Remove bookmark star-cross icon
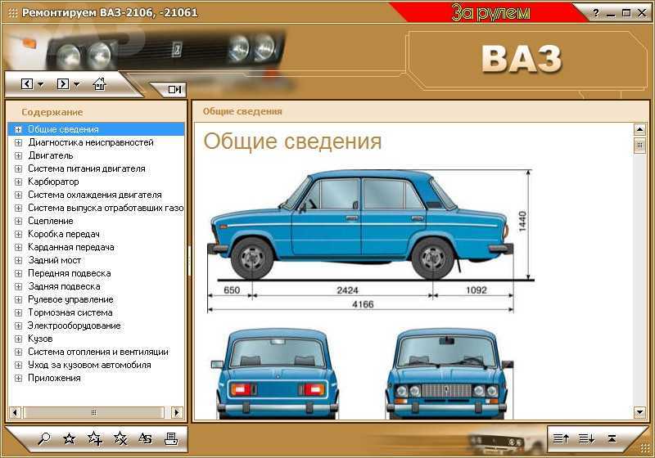Viewport: 655px width, 458px height. coord(120,438)
